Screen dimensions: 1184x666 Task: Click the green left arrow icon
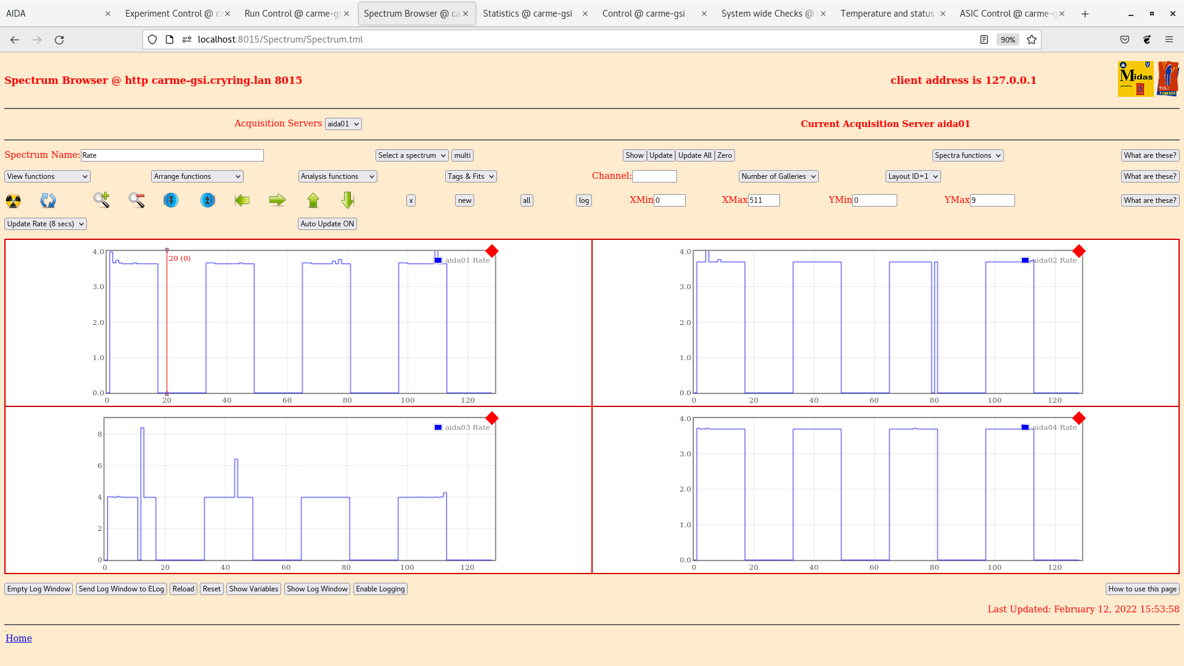click(x=242, y=200)
